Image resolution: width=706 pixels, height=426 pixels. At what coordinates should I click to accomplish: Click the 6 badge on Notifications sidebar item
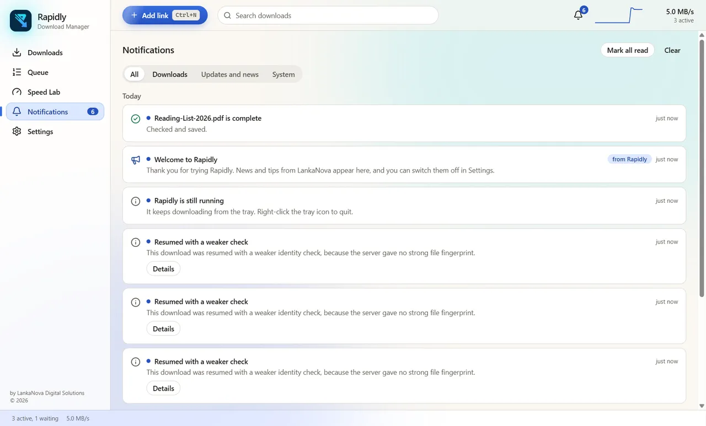(93, 112)
